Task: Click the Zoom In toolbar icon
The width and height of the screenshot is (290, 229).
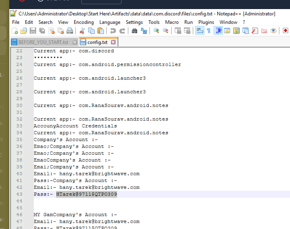Action: pyautogui.click(x=156, y=31)
